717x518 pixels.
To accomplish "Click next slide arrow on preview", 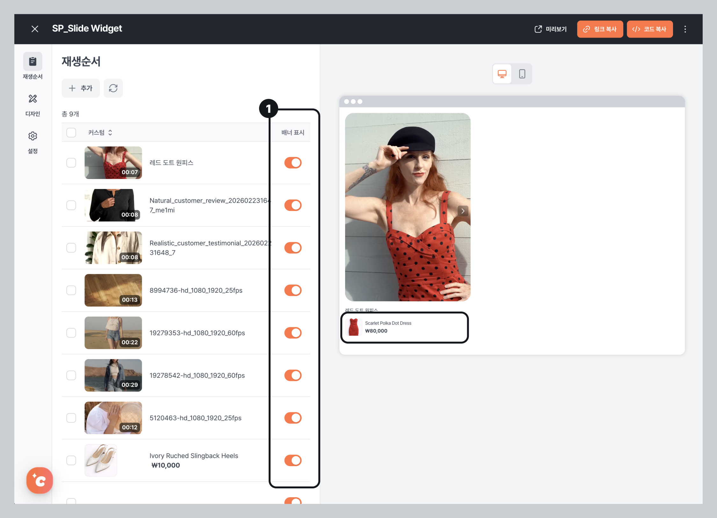I will click(463, 211).
